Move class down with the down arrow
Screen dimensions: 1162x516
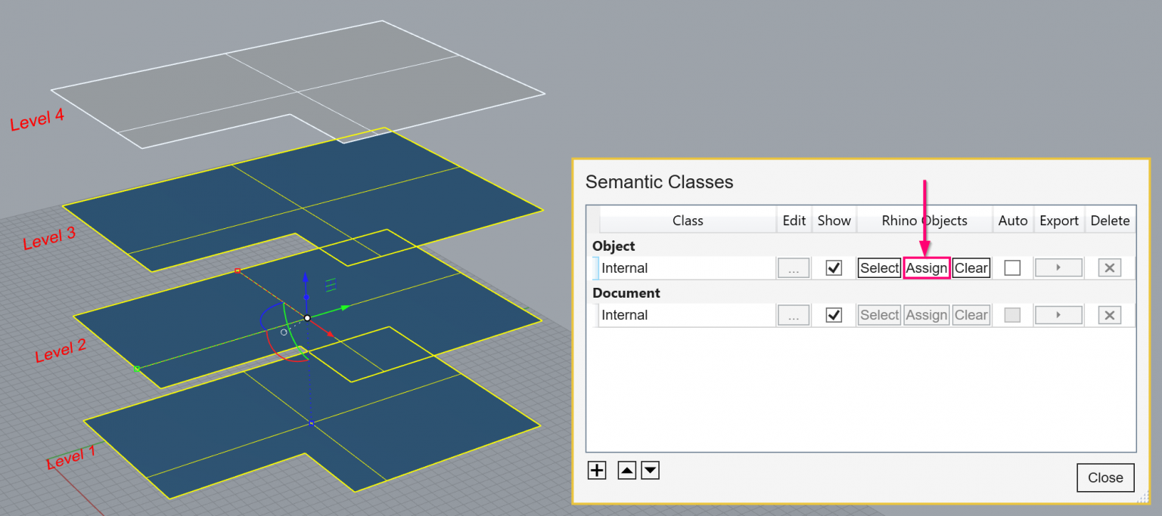pos(650,471)
